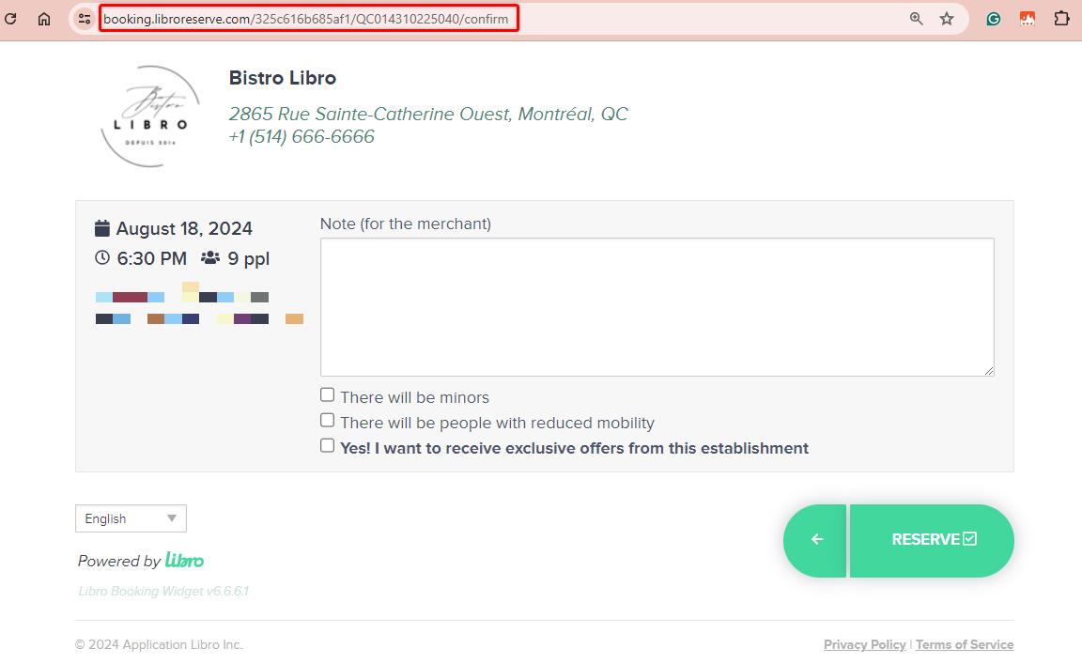The image size is (1082, 664).
Task: Open the Privacy Policy link
Action: pyautogui.click(x=864, y=644)
